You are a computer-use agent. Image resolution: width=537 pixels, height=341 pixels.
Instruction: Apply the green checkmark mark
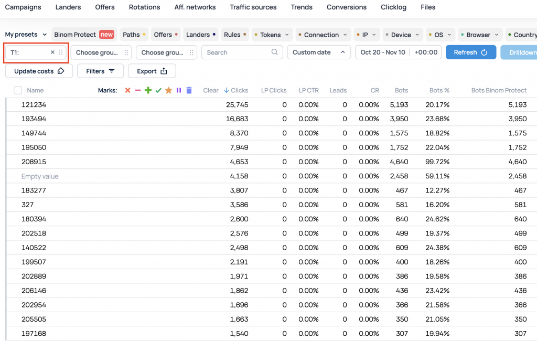(158, 91)
